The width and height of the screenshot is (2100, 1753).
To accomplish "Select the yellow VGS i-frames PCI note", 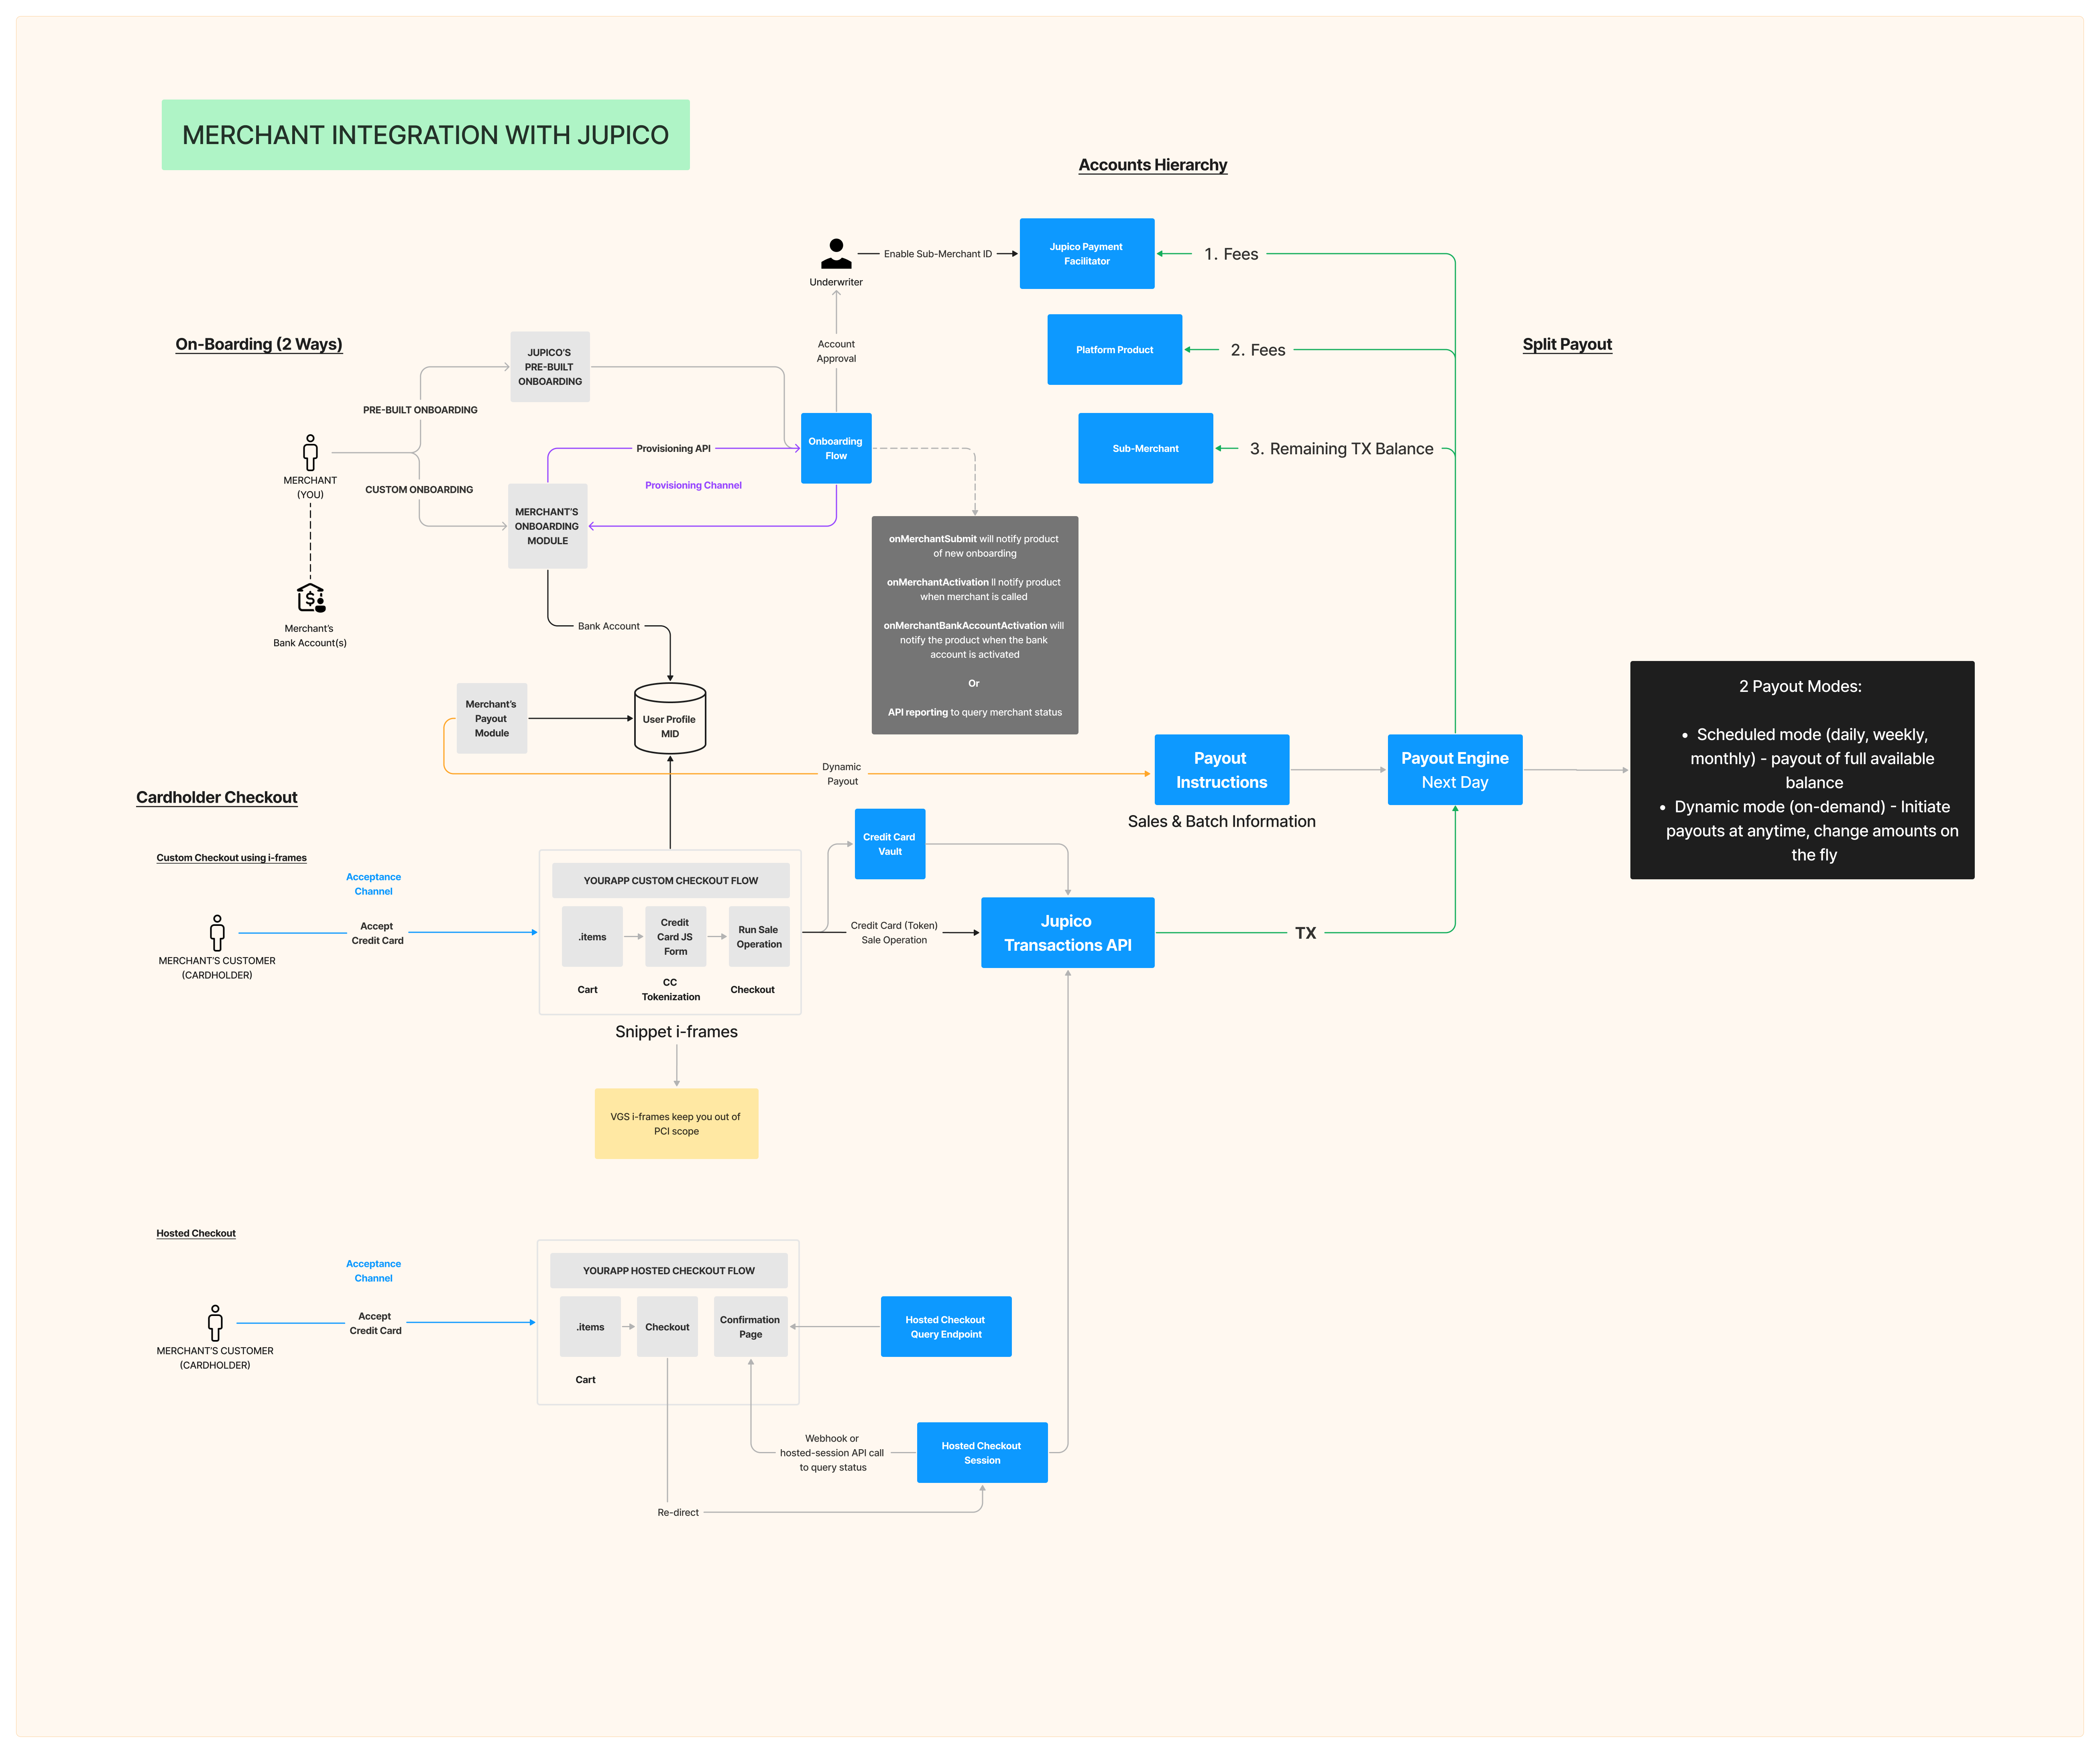I will (x=676, y=1123).
